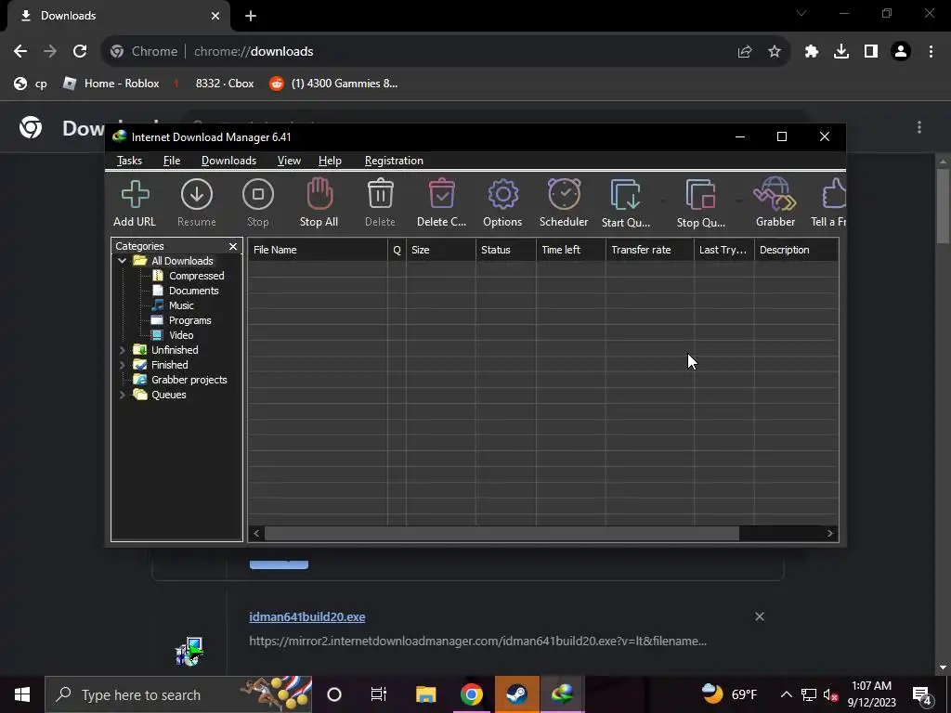
Task: Click the horizontal scrollbar left arrow
Action: pyautogui.click(x=256, y=534)
